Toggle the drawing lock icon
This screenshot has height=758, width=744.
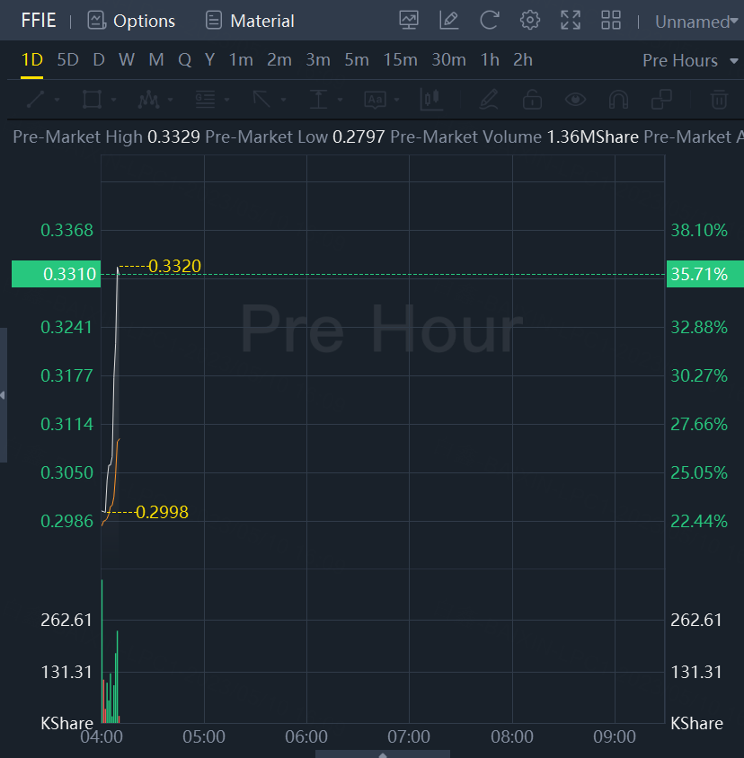tap(532, 99)
